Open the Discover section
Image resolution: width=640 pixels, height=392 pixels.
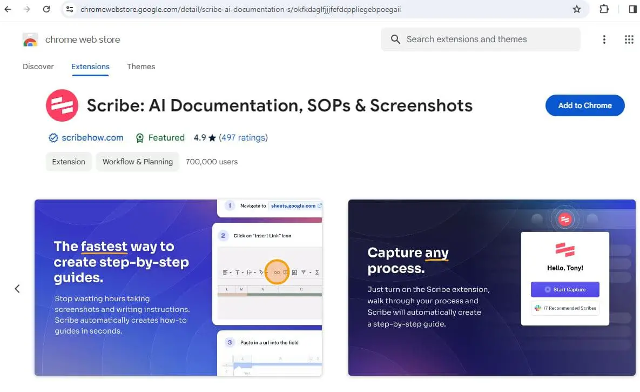pos(38,67)
